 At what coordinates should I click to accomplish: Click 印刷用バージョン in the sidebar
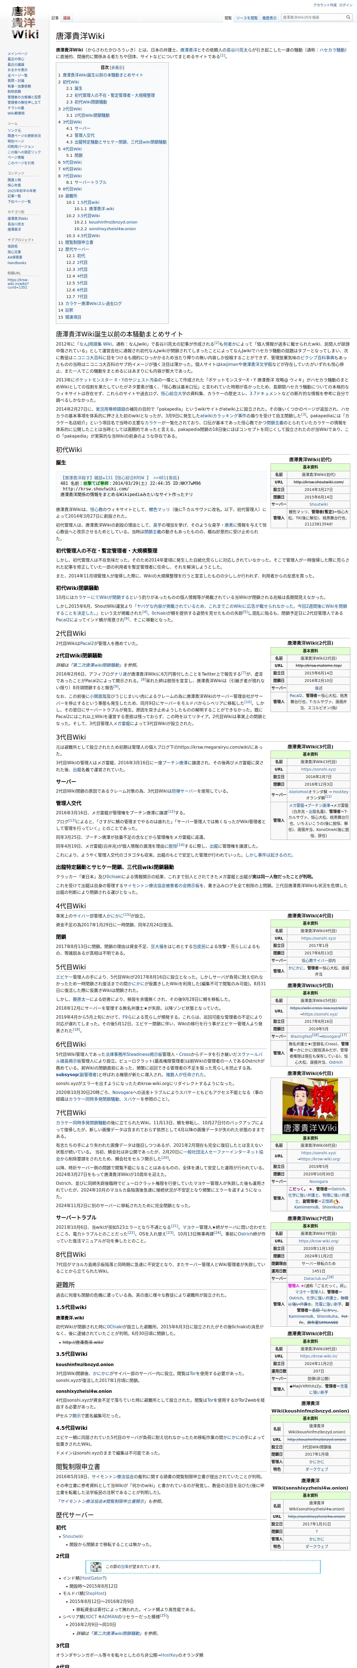21,146
